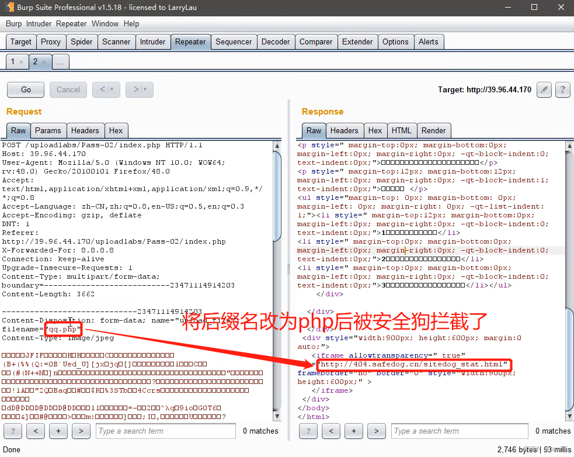The height and width of the screenshot is (457, 574).
Task: Click Response pane scrollbar up arrow
Action: [569, 146]
